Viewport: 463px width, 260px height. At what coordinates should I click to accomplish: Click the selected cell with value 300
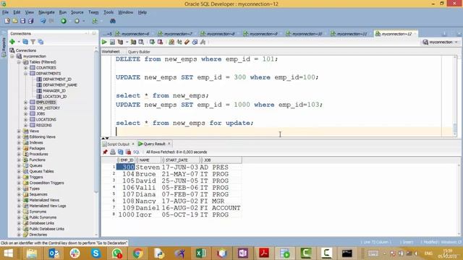pos(125,167)
